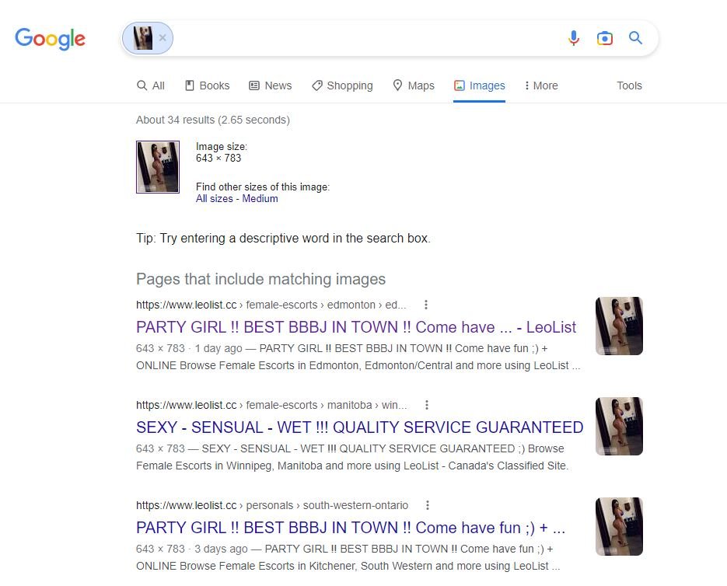Screen dimensions: 727x586
Task: Click the 'Pages that include matching images' heading
Action: 260,279
